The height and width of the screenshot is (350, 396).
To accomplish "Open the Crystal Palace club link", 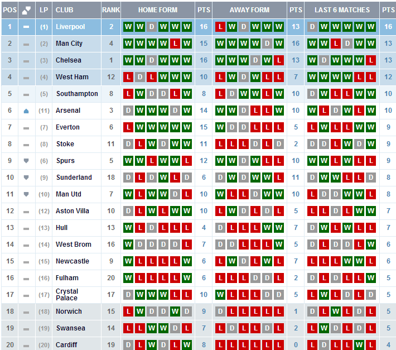I will coord(67,295).
